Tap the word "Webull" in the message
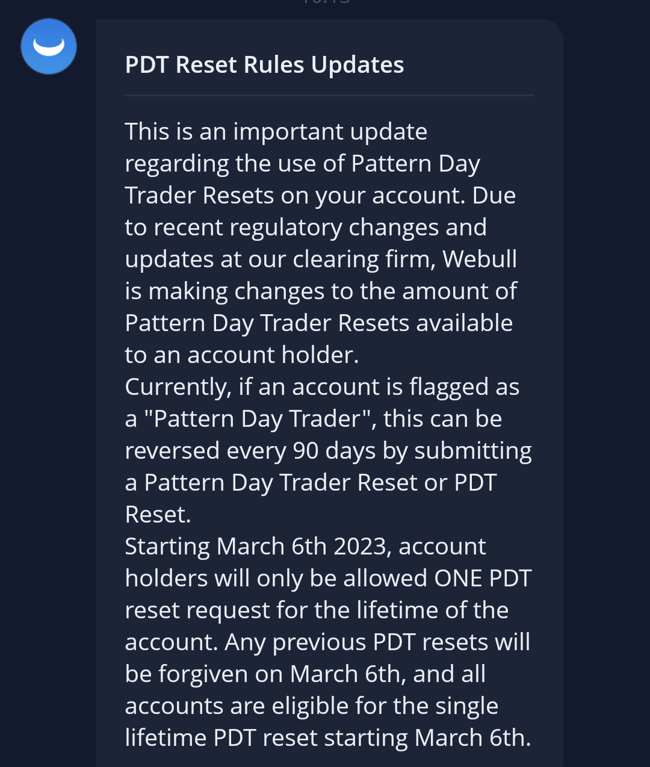This screenshot has height=767, width=650. [480, 259]
